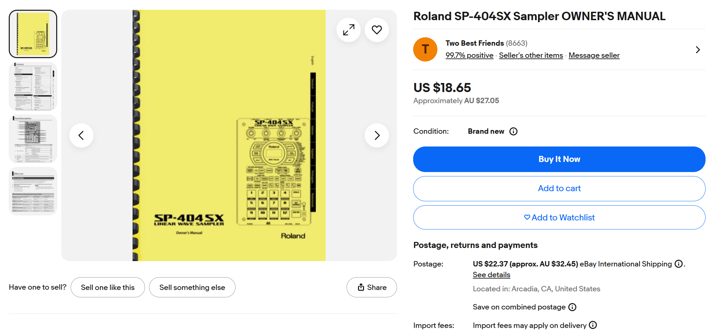Image resolution: width=718 pixels, height=335 pixels.
Task: Add this item to Watchlist
Action: point(559,218)
